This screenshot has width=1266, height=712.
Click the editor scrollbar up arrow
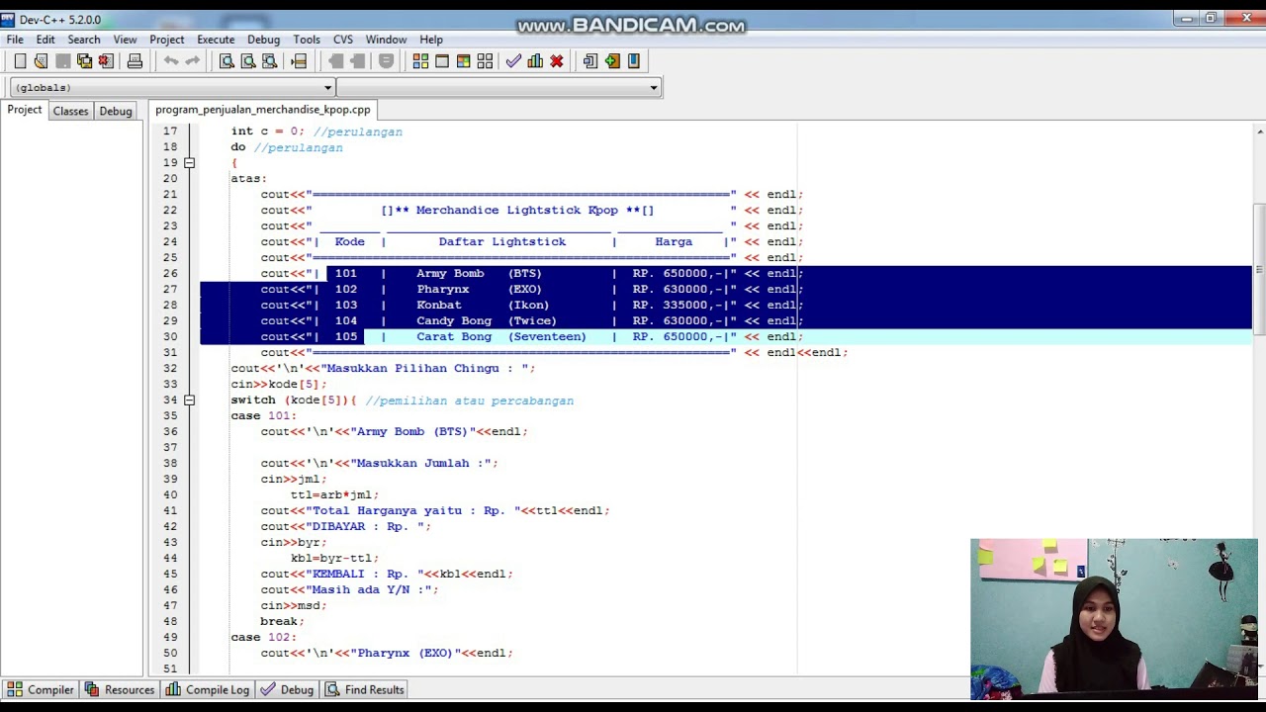pos(1259,131)
